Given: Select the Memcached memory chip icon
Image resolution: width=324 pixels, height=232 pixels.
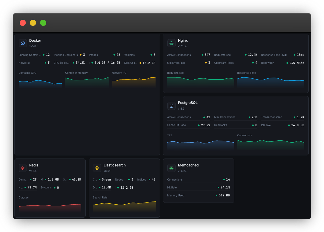Looking at the screenshot, I should click(171, 168).
